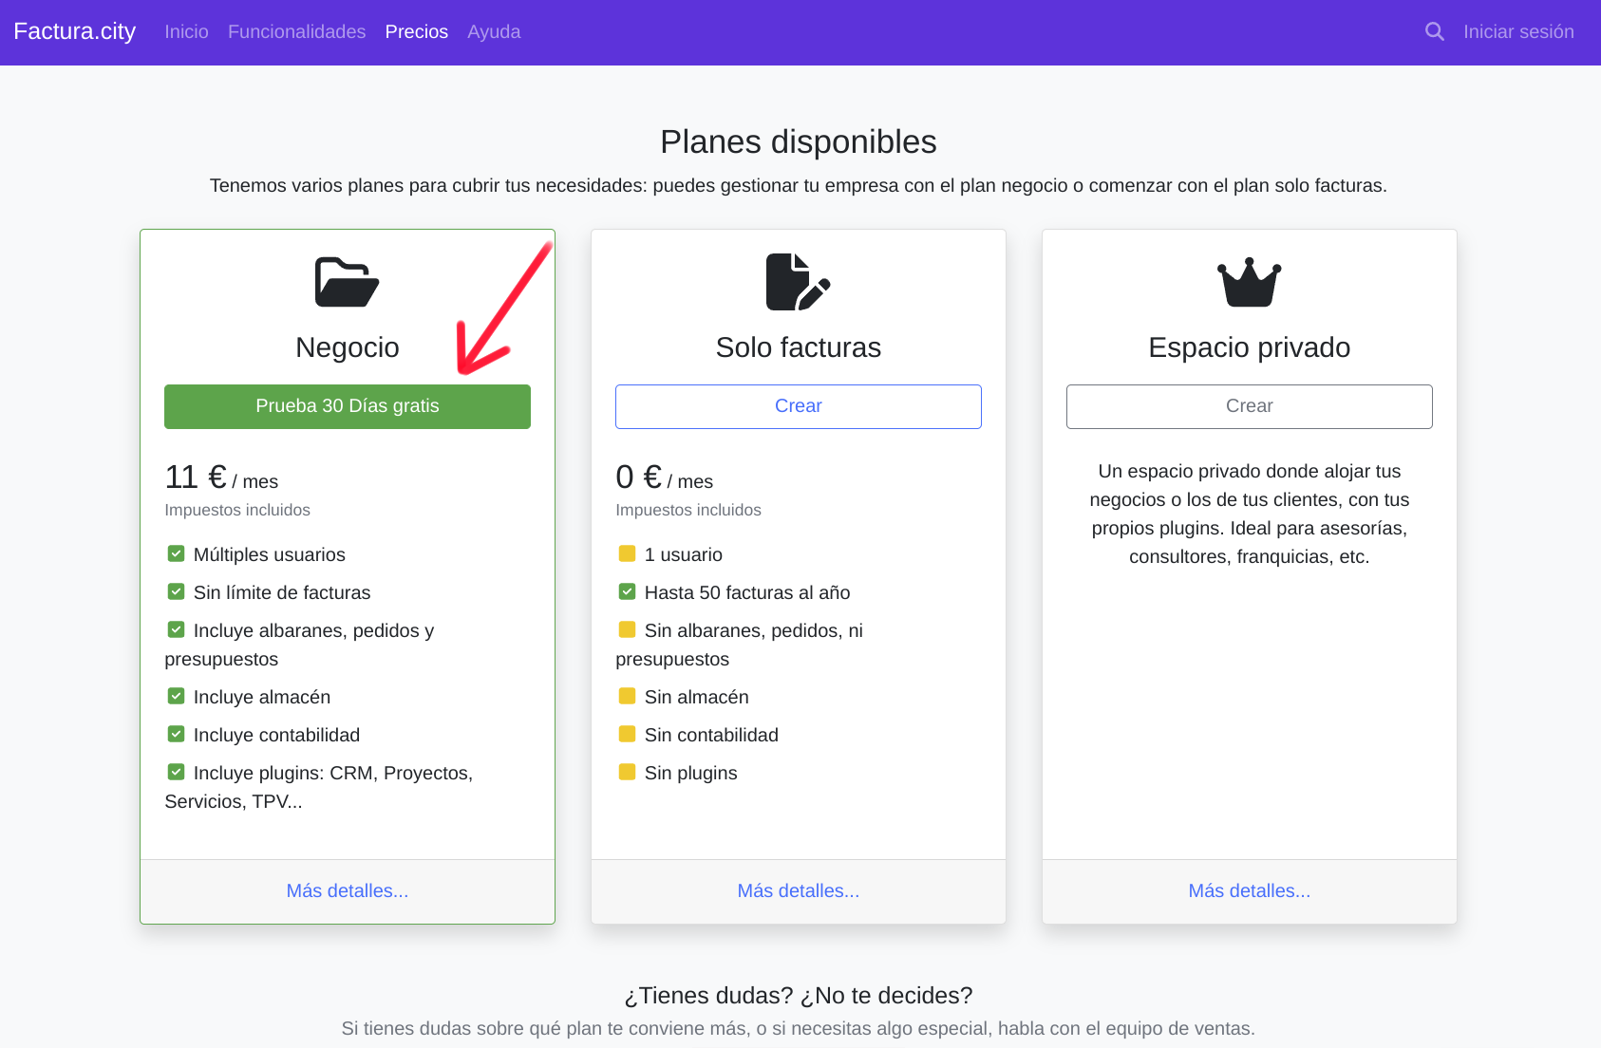Click the yellow square beside 1 usuario
Screen dimensions: 1601x1048
click(x=627, y=553)
